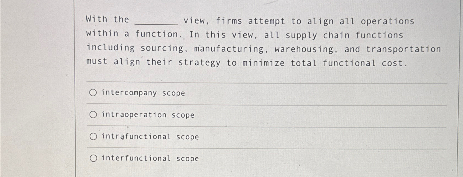The width and height of the screenshot is (463, 177).
Task: Click the circle next to interfunctional scope
Action: point(93,158)
